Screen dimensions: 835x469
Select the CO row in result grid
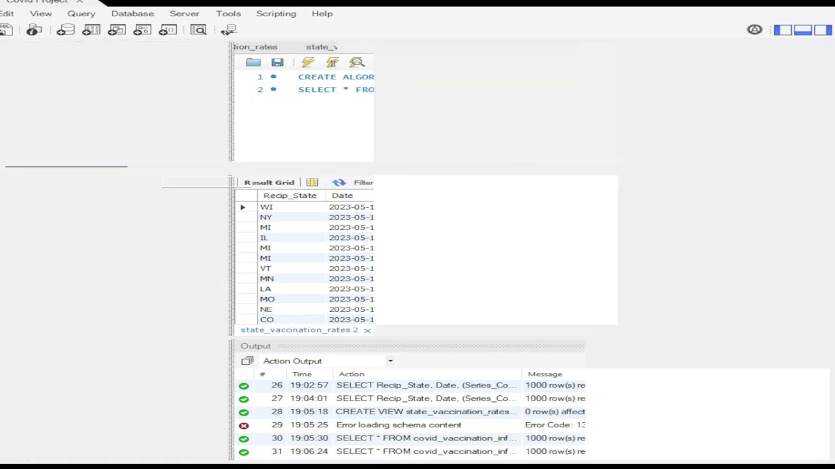pos(305,320)
